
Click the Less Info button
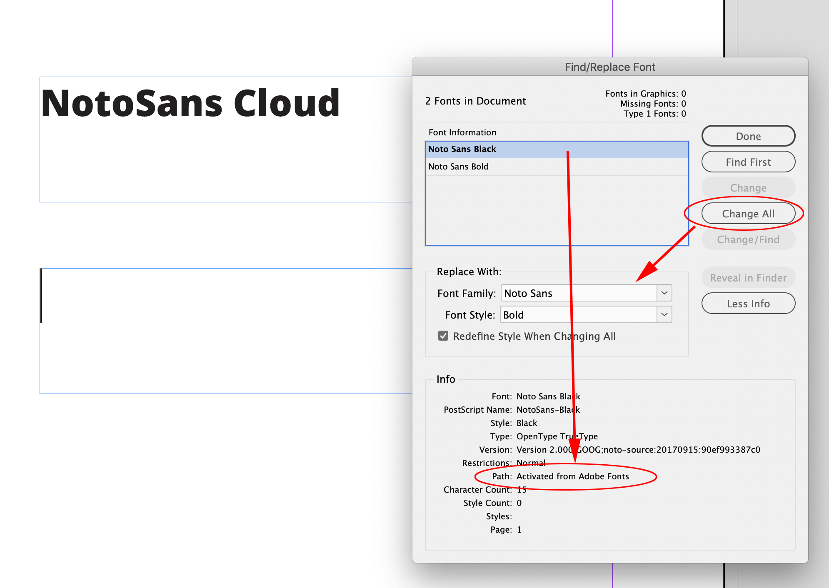pos(748,304)
